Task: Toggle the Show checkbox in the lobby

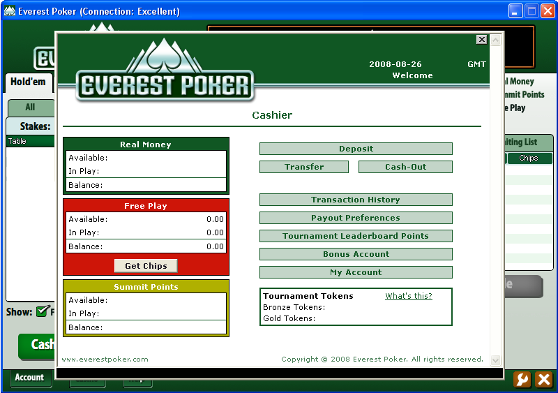Action: [x=43, y=311]
